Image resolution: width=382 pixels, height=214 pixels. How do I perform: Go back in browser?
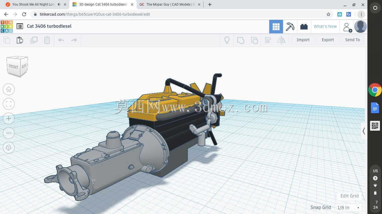[x=6, y=14]
